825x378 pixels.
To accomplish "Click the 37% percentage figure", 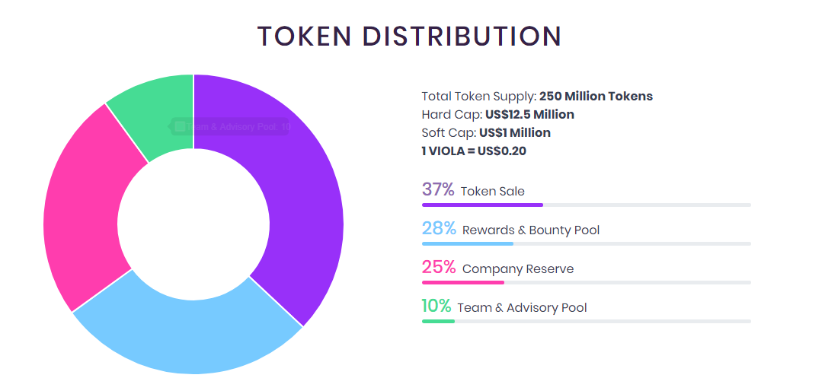I will pyautogui.click(x=437, y=190).
